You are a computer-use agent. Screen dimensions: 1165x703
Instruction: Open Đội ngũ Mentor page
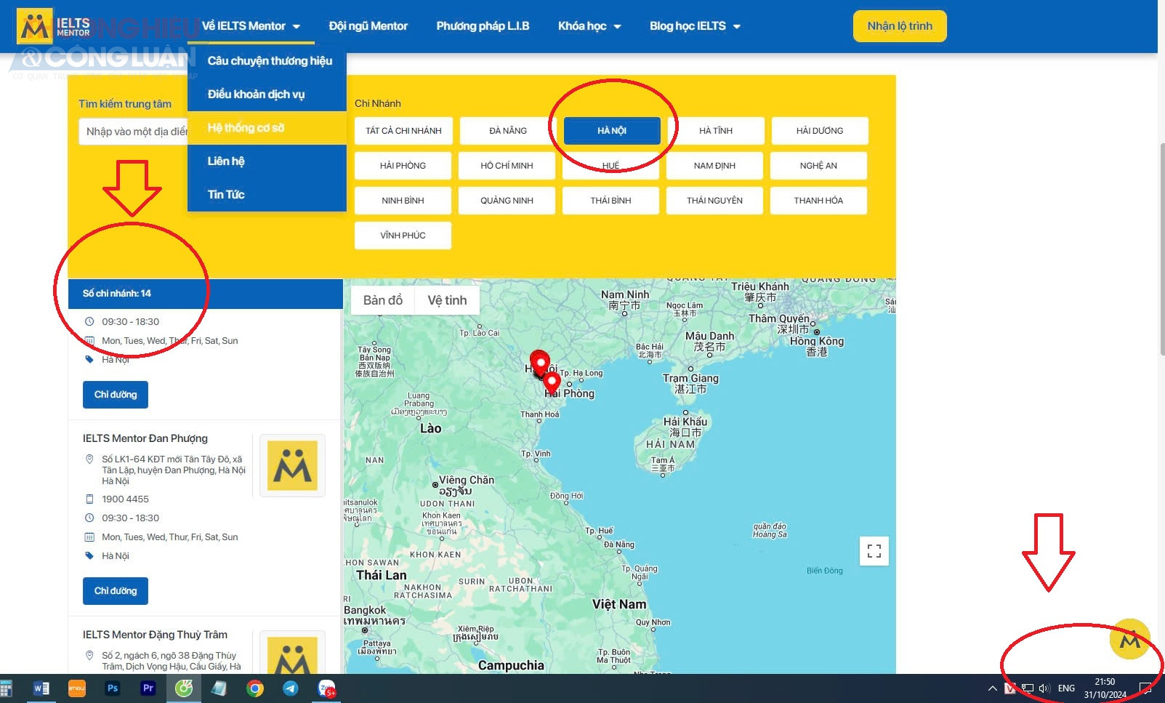(368, 26)
